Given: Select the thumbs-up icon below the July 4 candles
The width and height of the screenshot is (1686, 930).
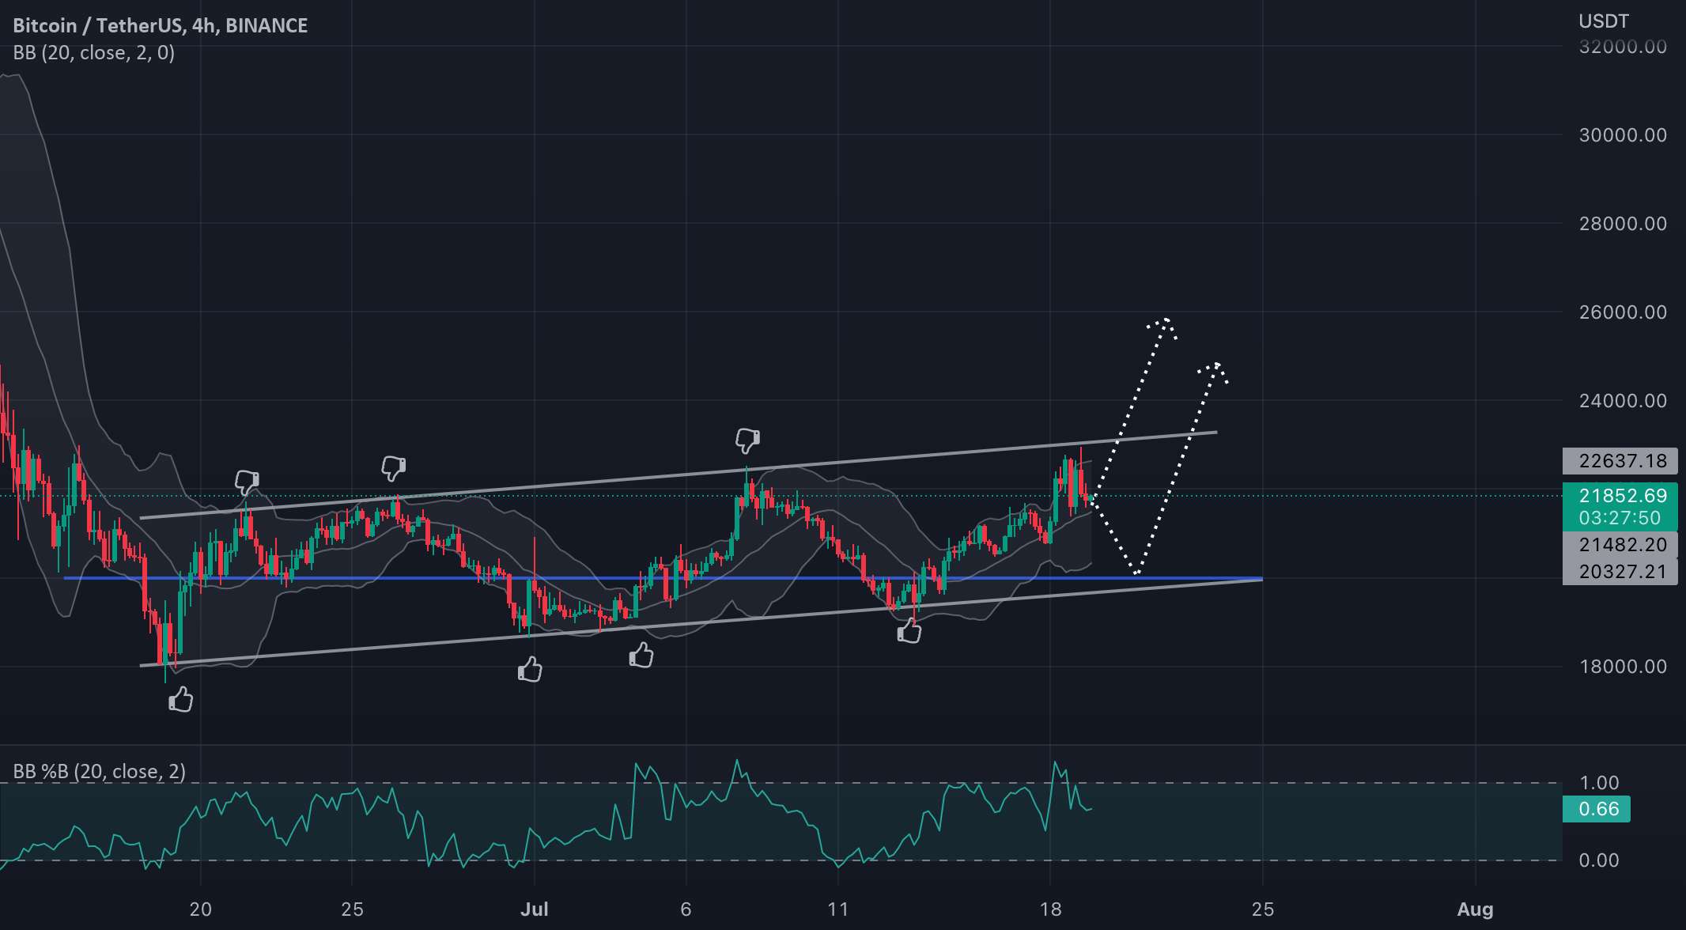Looking at the screenshot, I should tap(641, 655).
